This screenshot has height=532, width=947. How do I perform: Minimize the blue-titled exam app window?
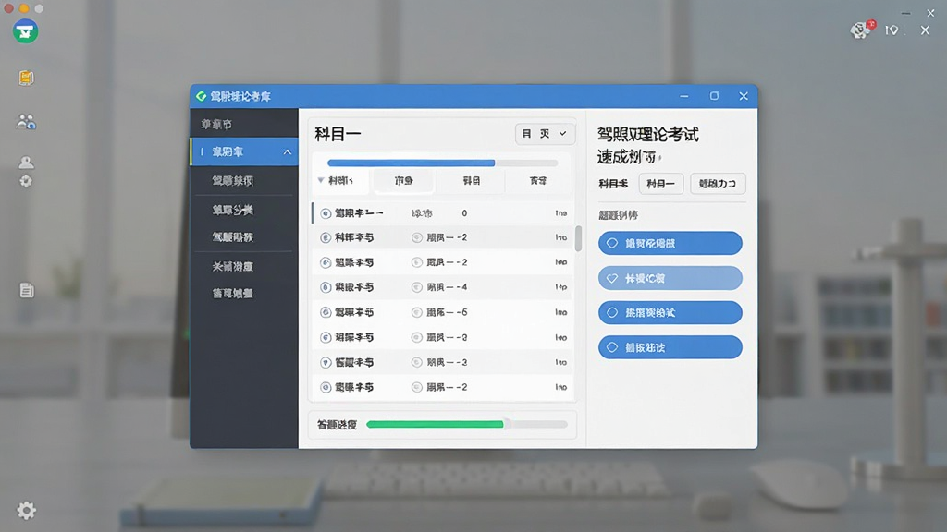683,96
